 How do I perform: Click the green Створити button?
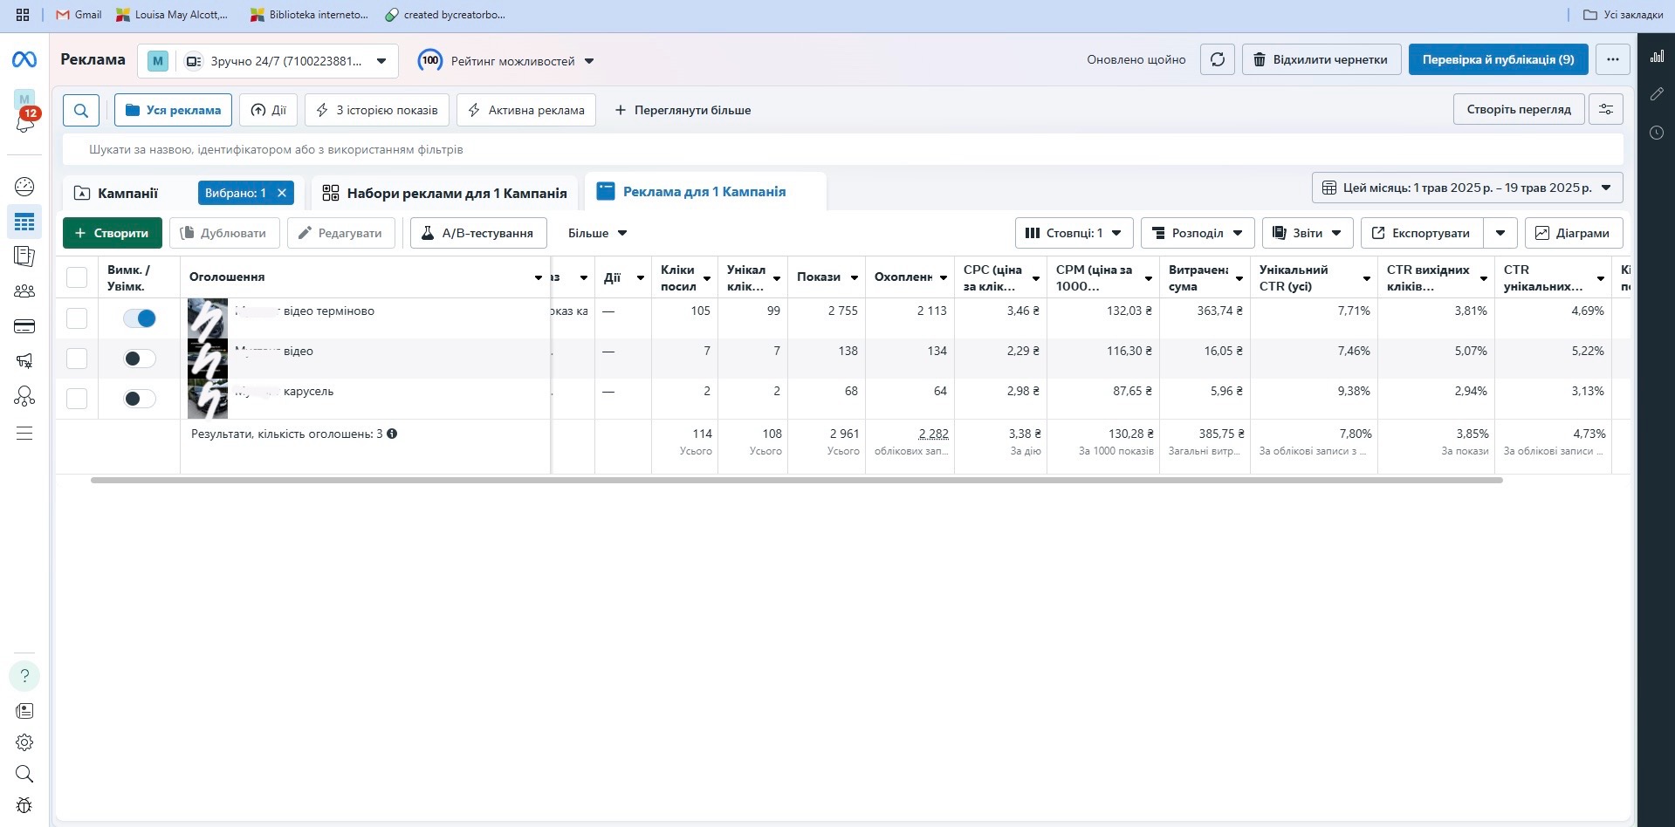pos(113,233)
